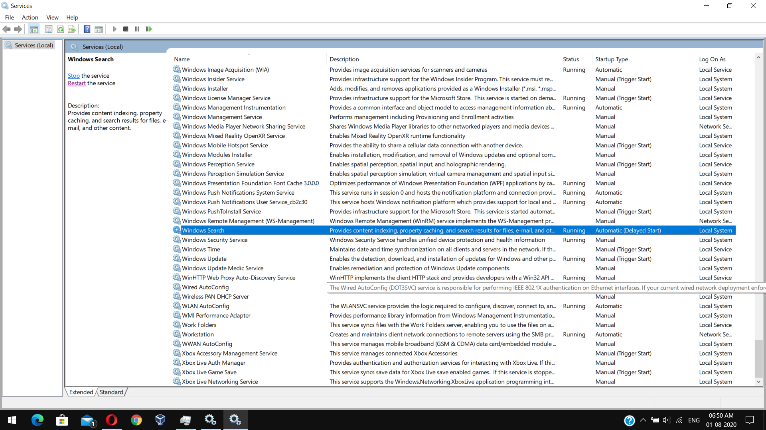Viewport: 766px width, 430px height.
Task: Open the Properties toolbar icon
Action: coord(49,29)
